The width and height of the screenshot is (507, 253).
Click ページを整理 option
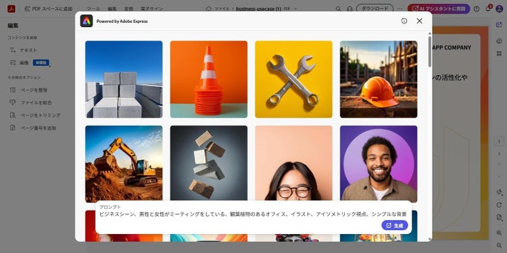[x=28, y=90]
